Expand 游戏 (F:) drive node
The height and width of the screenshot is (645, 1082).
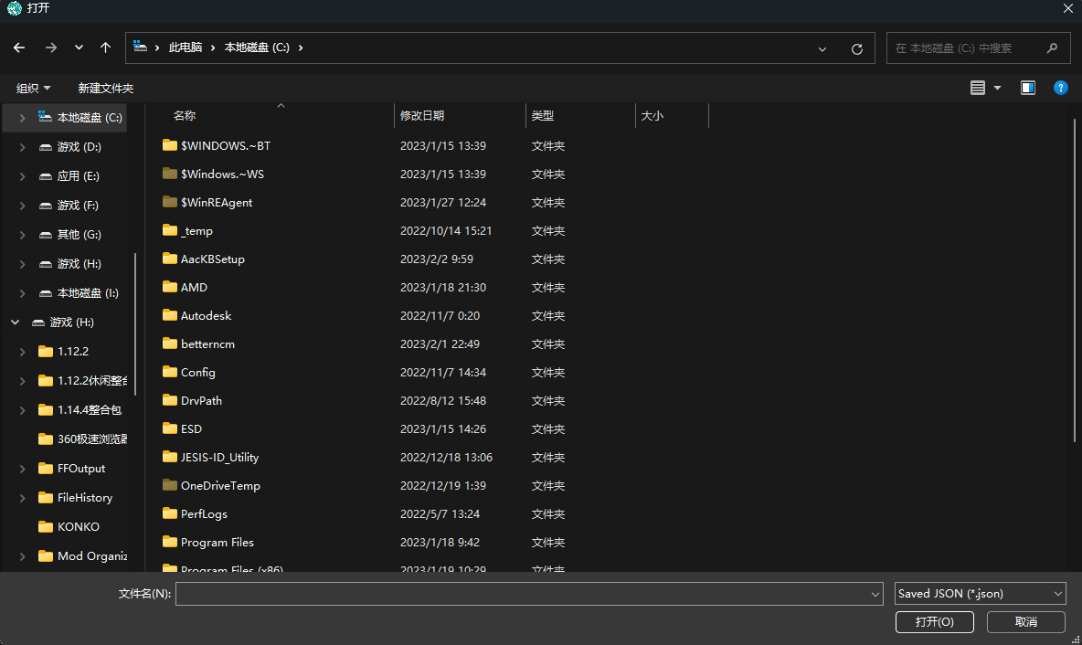point(22,206)
